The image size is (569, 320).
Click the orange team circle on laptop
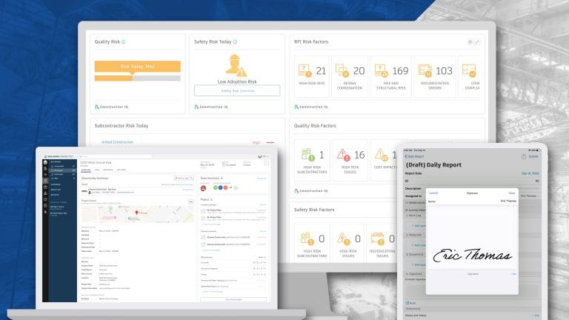[225, 187]
